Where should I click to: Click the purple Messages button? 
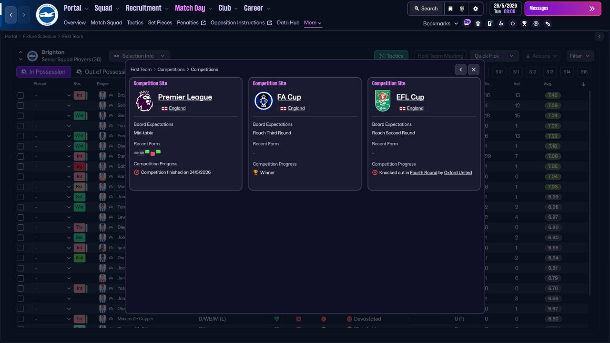(x=563, y=9)
